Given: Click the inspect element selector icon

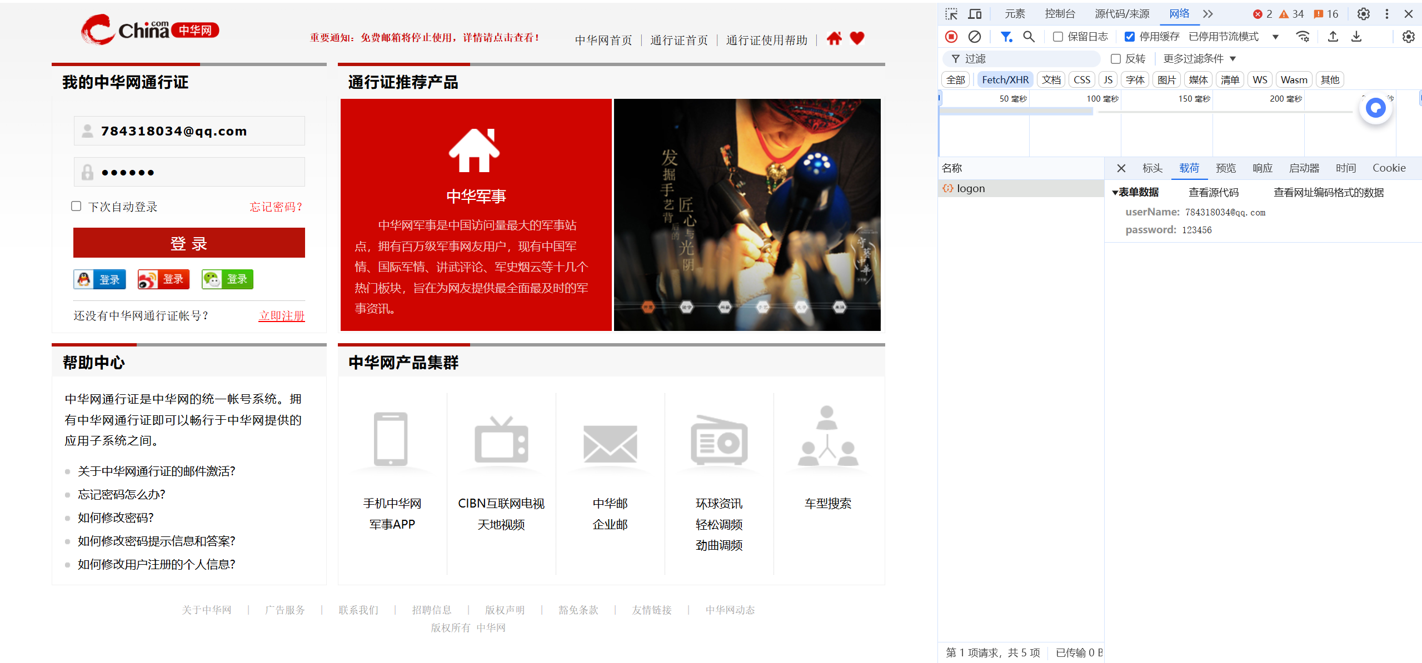Looking at the screenshot, I should [951, 14].
